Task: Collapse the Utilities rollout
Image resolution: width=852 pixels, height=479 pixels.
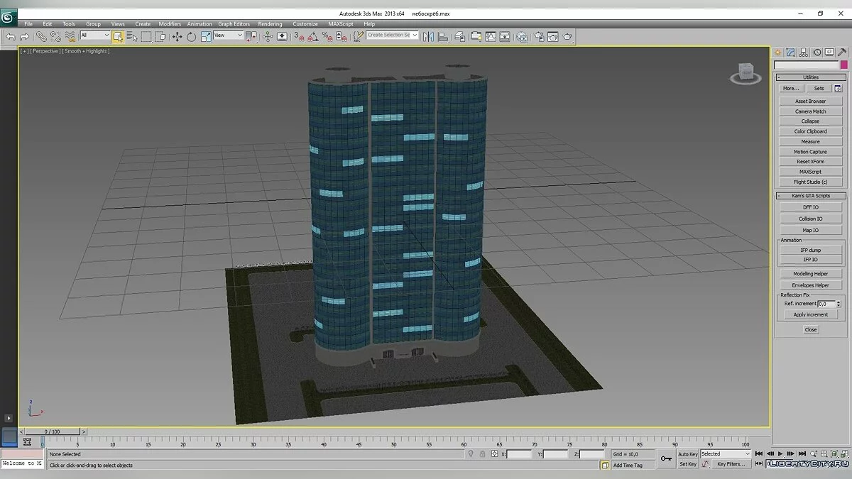Action: point(810,77)
